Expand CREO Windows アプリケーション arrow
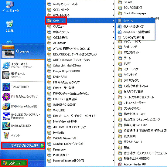Viewport: 167px width, 167px height. pos(113,60)
